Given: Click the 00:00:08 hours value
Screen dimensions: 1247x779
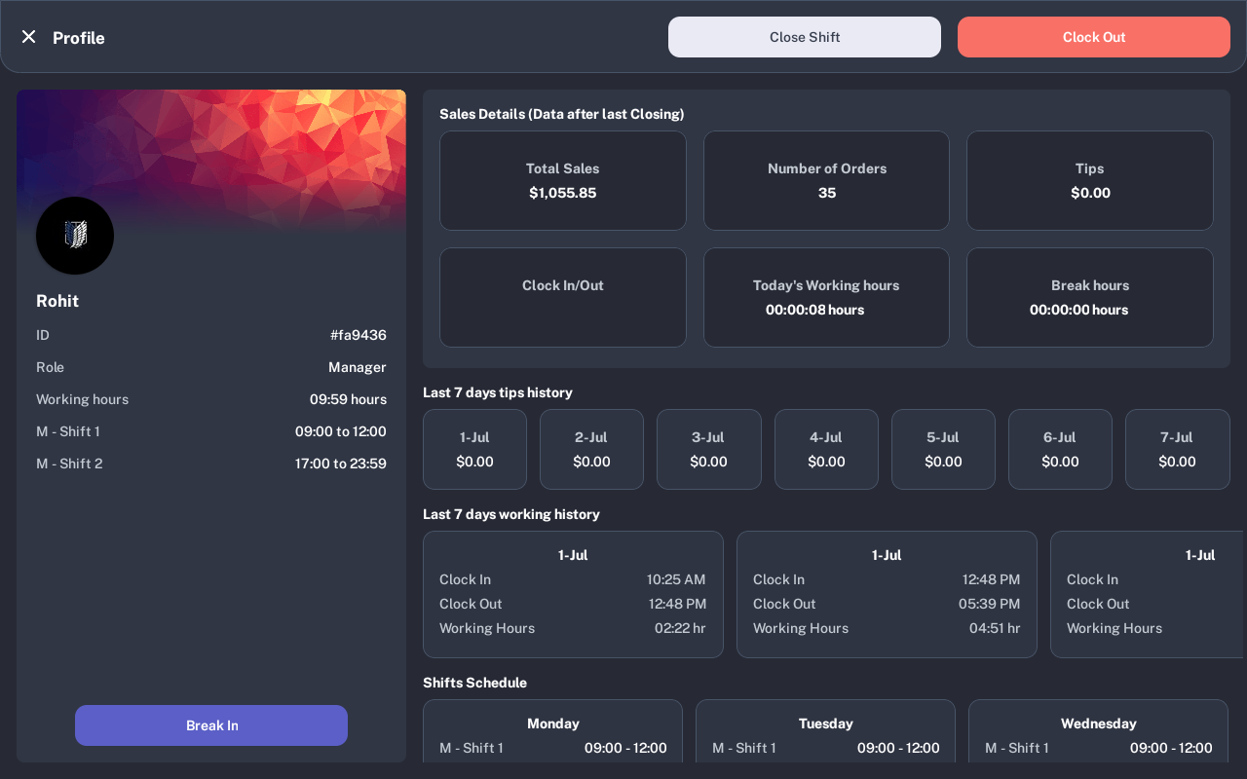Looking at the screenshot, I should 814,310.
